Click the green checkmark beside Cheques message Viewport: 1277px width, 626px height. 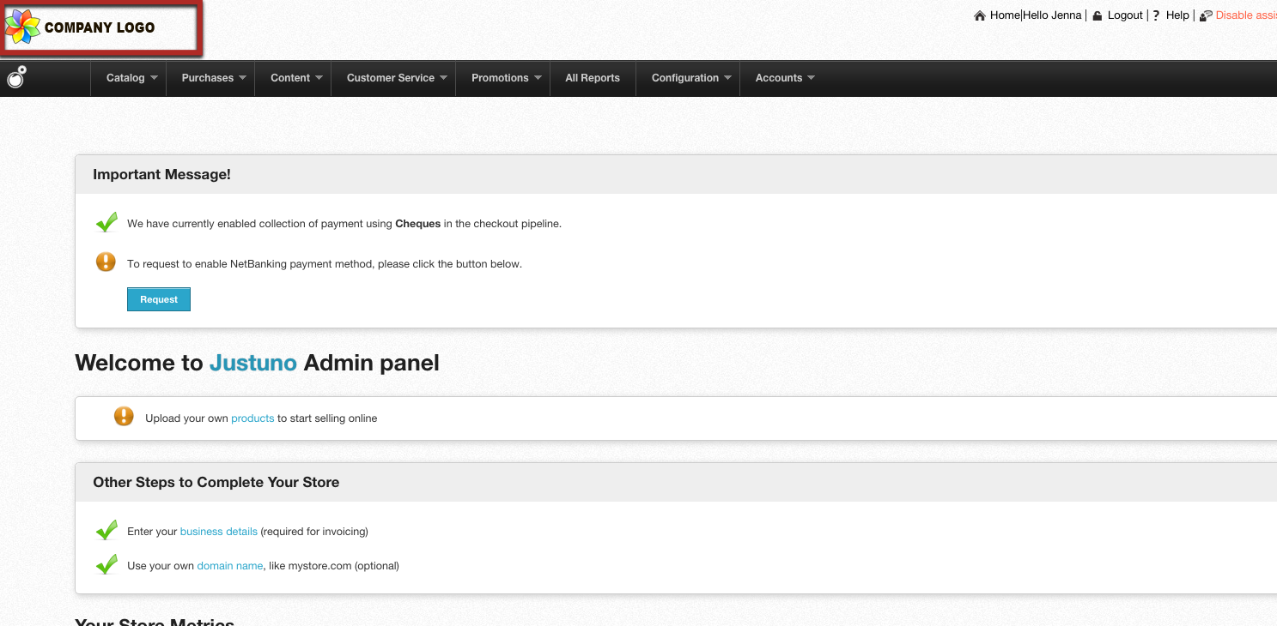(106, 223)
